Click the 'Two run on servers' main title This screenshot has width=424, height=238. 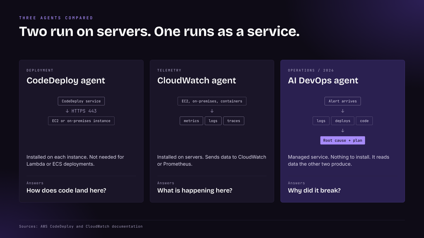pos(159,31)
